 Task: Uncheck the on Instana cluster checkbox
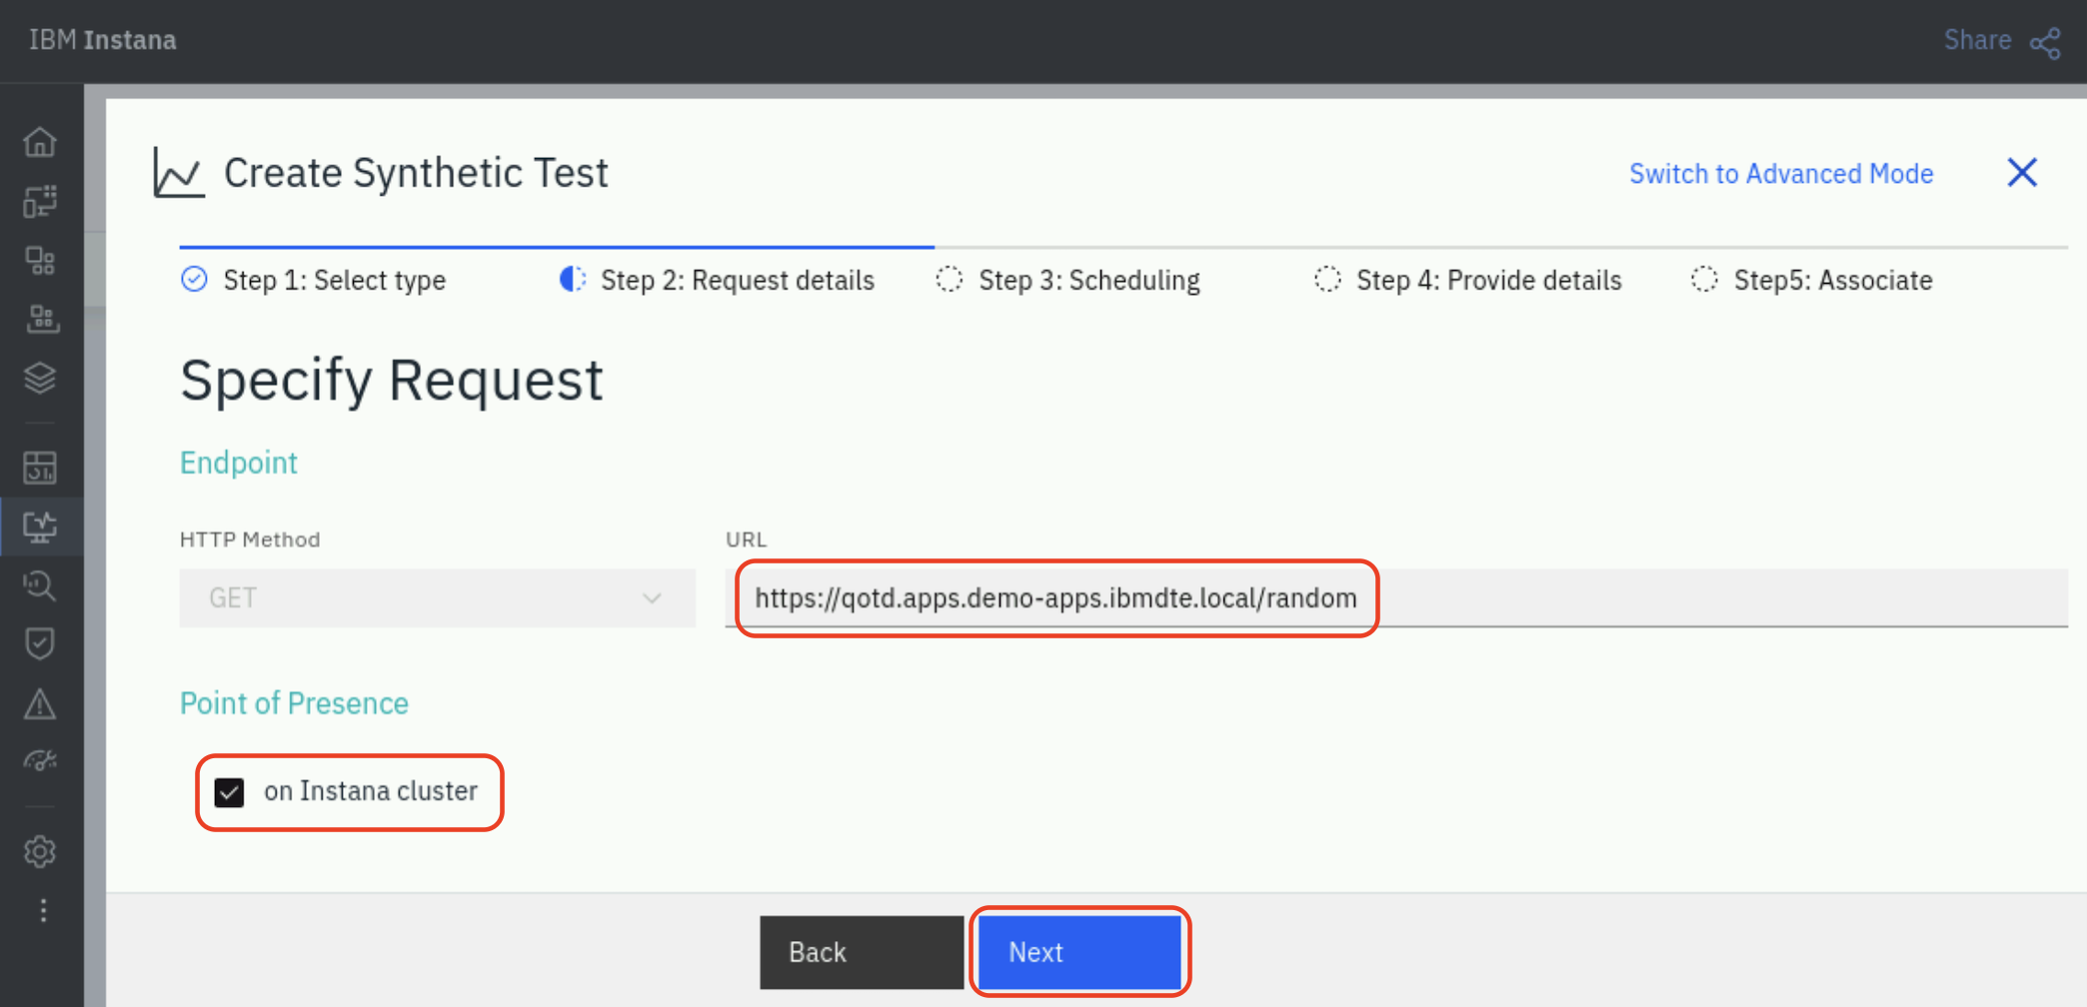coord(229,792)
